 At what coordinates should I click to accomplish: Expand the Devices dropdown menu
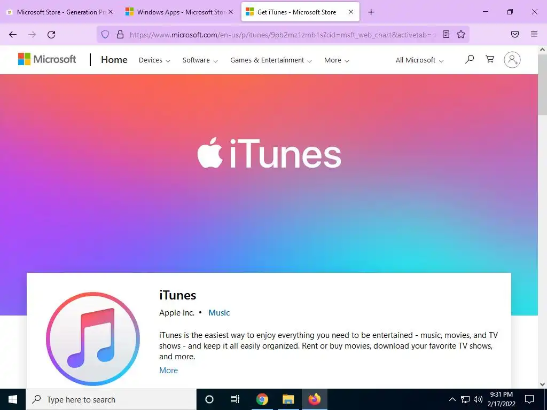click(154, 60)
